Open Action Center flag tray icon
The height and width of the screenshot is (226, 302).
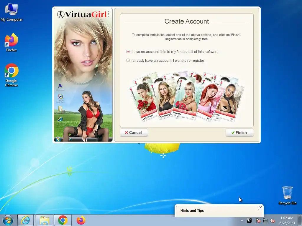click(258, 221)
